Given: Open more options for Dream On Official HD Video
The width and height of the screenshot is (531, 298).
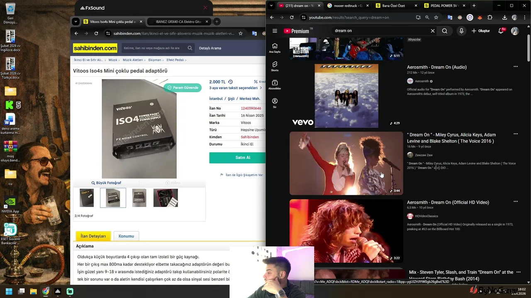Looking at the screenshot, I should click(516, 202).
